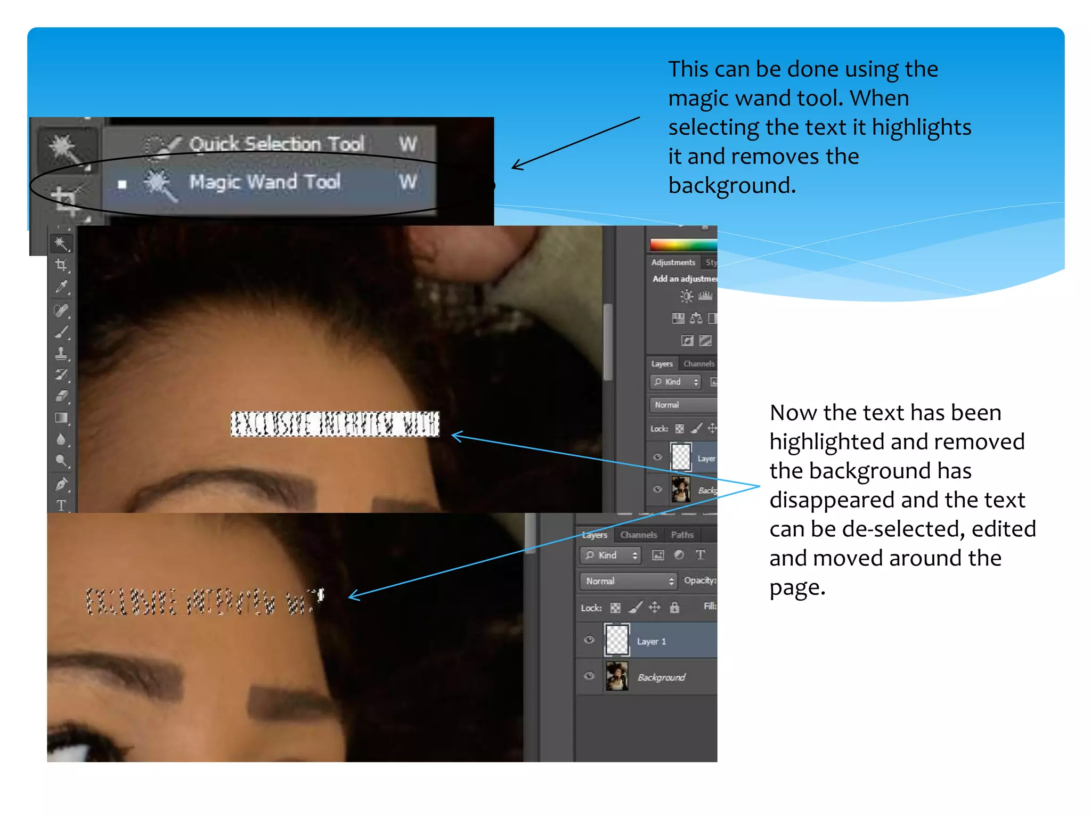Add a Hue/Saturation adjustment
The width and height of the screenshot is (1091, 818).
pos(678,318)
